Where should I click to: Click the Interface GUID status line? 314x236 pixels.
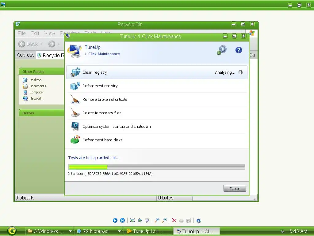(x=110, y=174)
